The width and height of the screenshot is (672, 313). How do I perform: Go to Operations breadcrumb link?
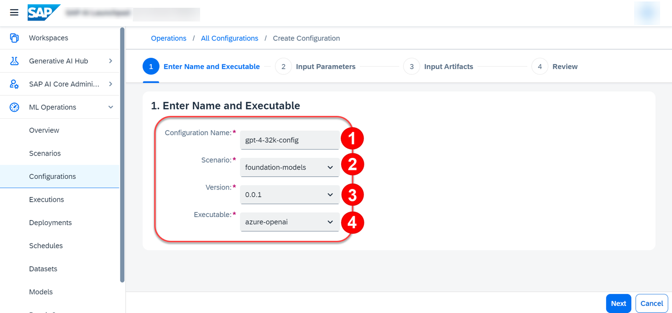tap(168, 38)
